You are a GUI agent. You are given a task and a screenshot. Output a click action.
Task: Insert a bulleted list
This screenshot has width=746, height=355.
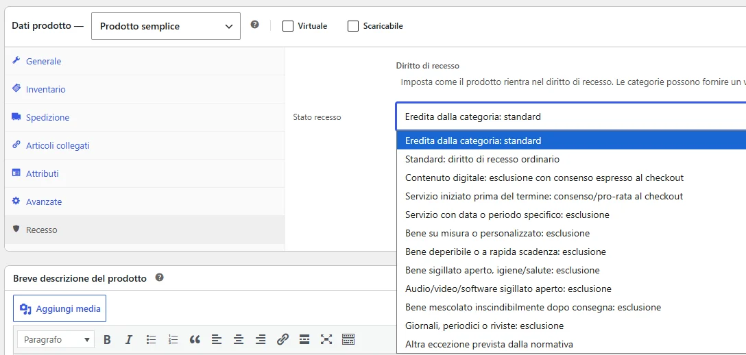pyautogui.click(x=152, y=339)
